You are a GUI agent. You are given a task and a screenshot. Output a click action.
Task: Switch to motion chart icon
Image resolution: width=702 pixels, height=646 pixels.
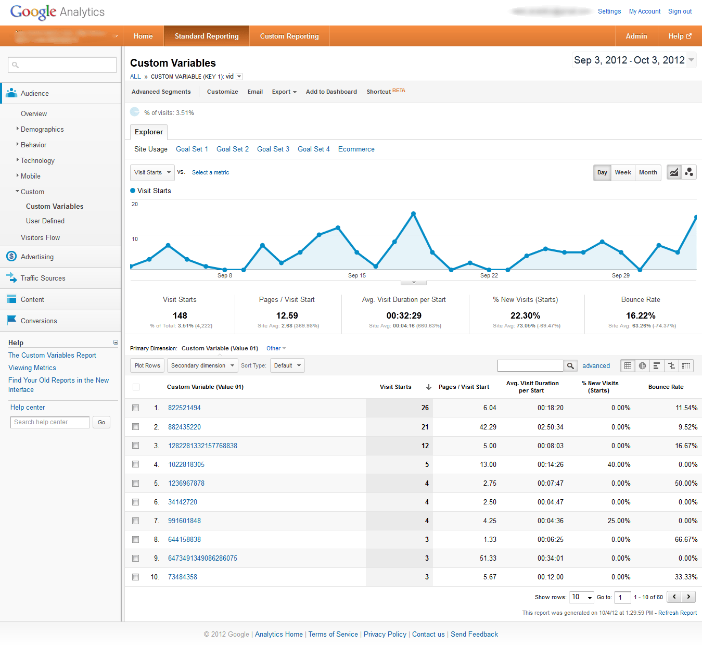(x=689, y=172)
